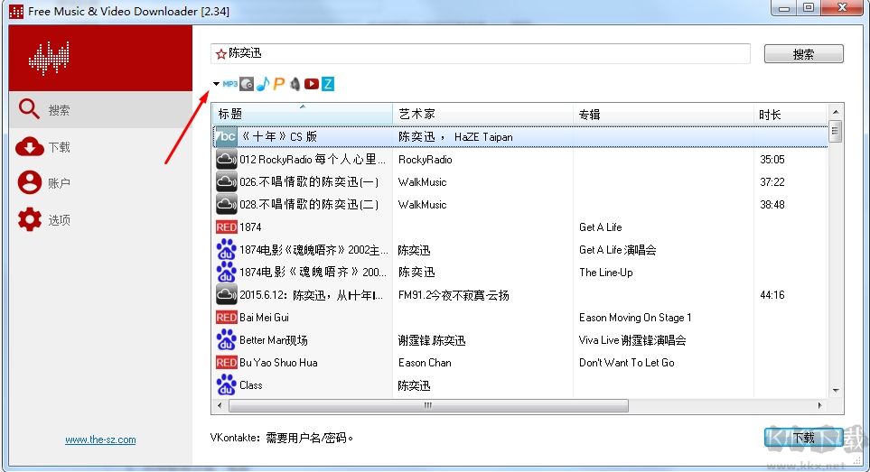Select album Viva Live 谢霆锋演唱会
The width and height of the screenshot is (870, 472).
point(632,340)
